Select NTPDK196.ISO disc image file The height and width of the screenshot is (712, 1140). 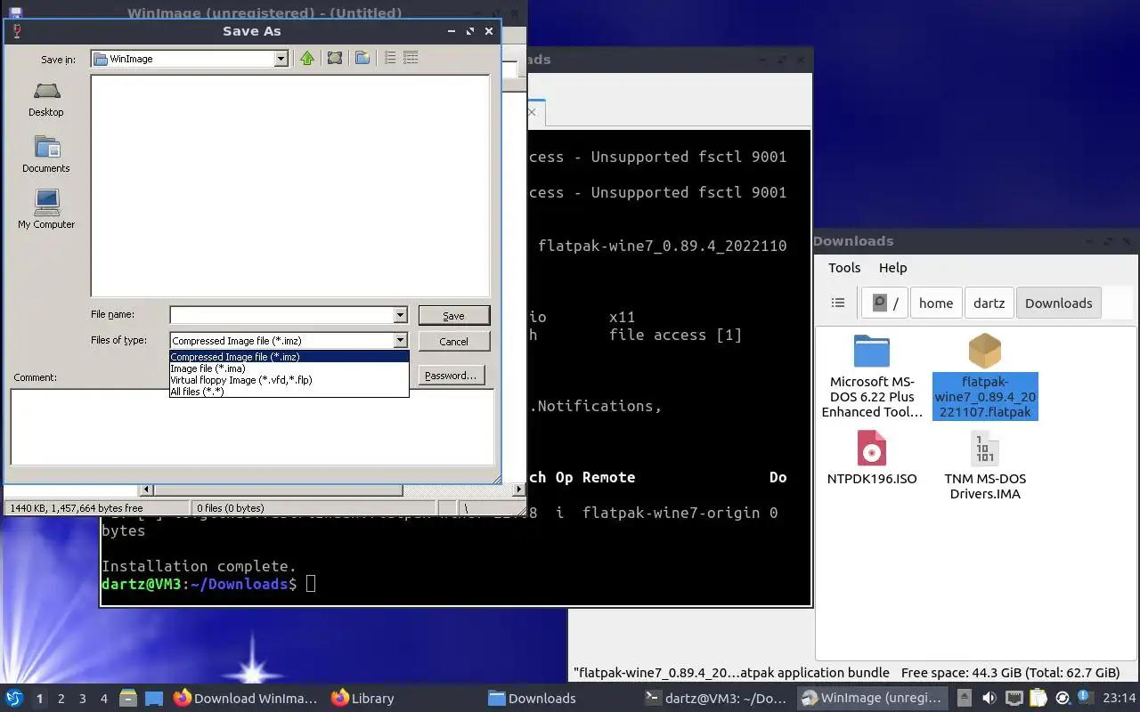tap(872, 457)
